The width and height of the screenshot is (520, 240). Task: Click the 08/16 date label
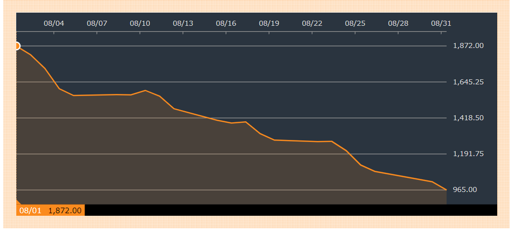coord(226,23)
